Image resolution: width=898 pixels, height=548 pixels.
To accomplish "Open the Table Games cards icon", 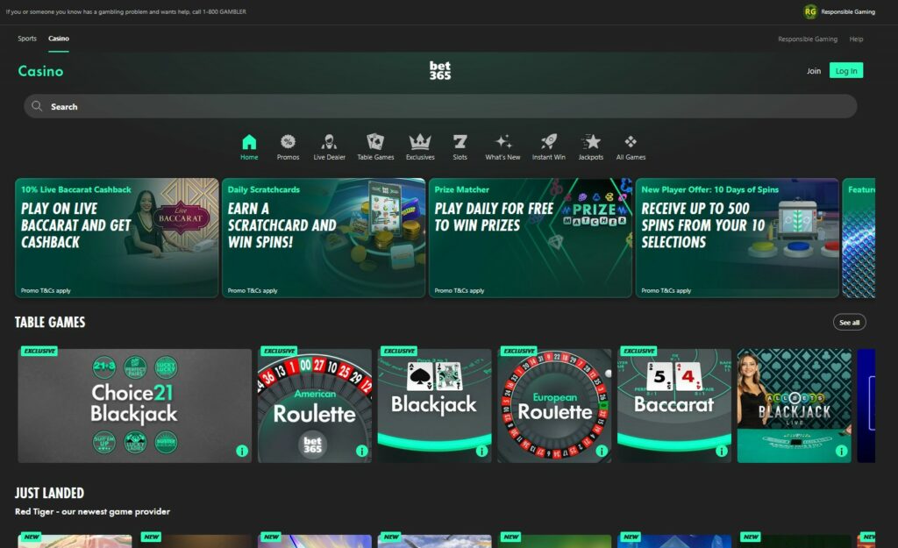I will tap(375, 141).
